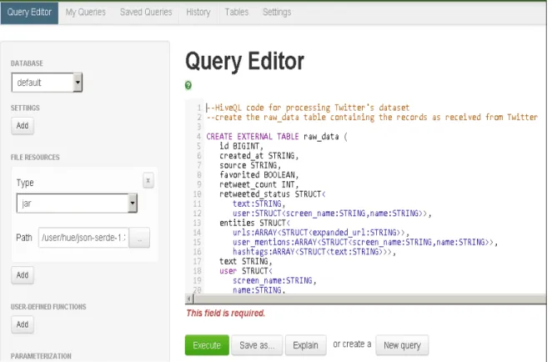
Task: Click the 'source STRING,' code line
Action: coord(250,165)
